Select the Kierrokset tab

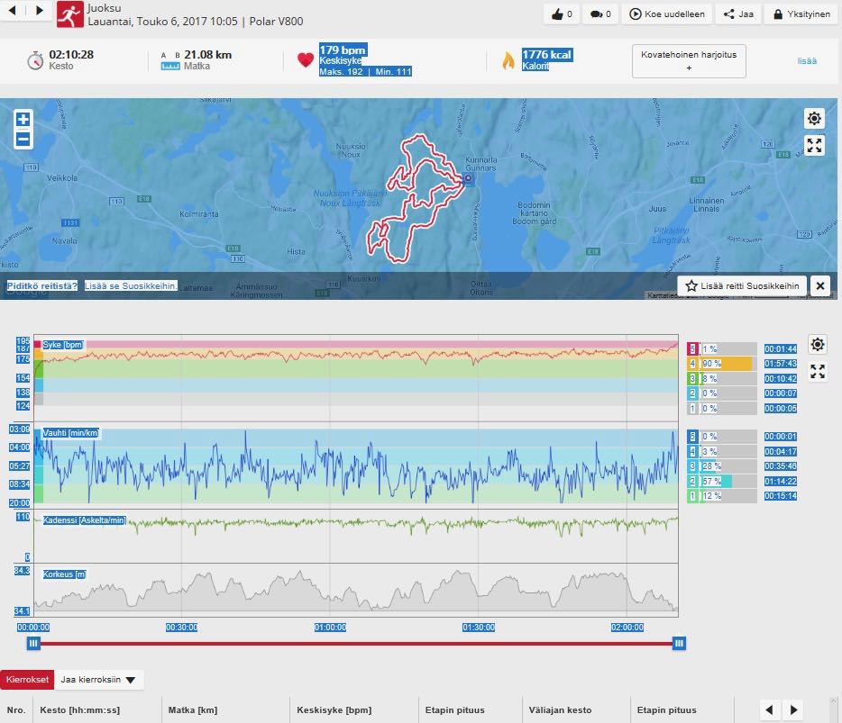(27, 681)
